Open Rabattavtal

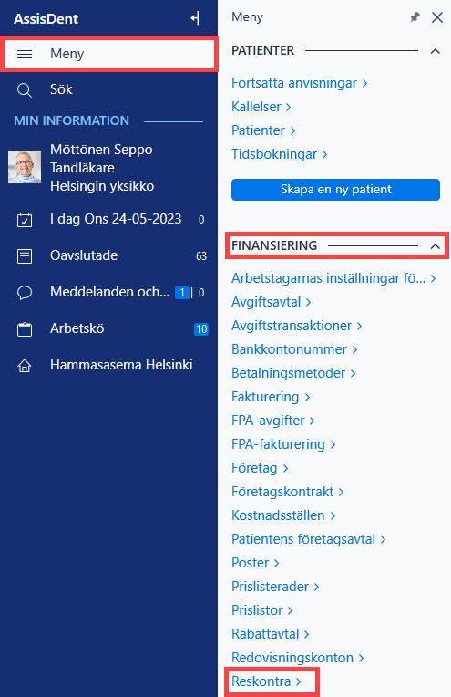271,634
